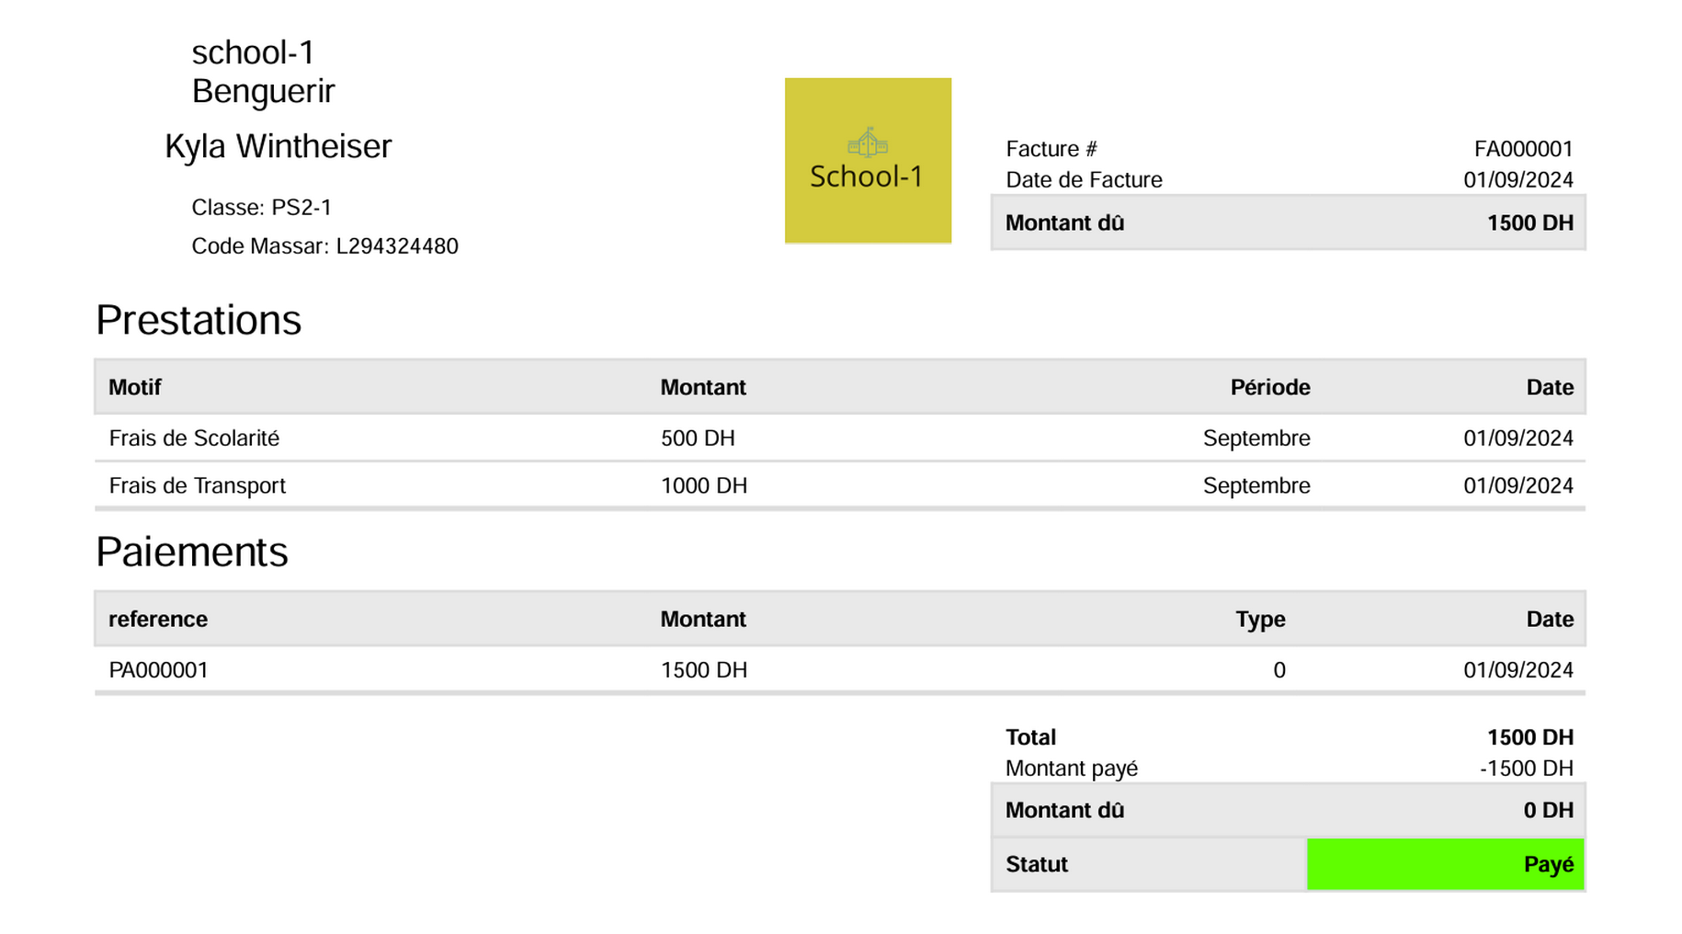Click the payment Type value 0
The image size is (1682, 934).
[1279, 670]
